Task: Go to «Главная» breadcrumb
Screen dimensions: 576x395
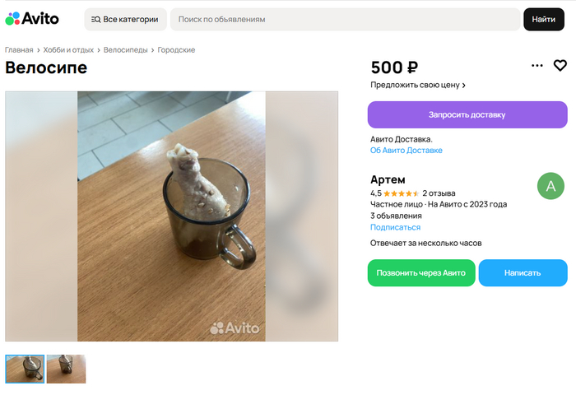Action: pyautogui.click(x=19, y=50)
